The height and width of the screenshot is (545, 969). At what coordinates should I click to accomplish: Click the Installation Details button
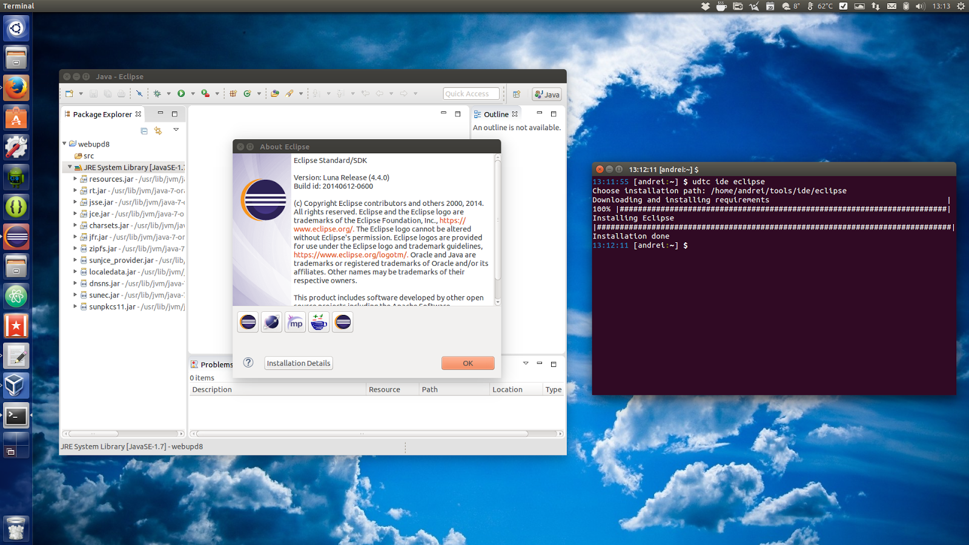pos(299,363)
